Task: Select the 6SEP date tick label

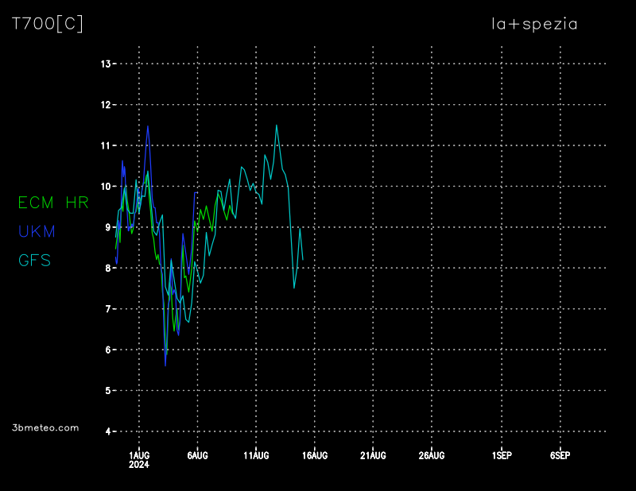Action: click(560, 455)
